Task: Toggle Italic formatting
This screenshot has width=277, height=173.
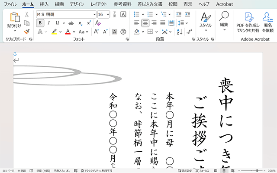Action: click(48, 23)
